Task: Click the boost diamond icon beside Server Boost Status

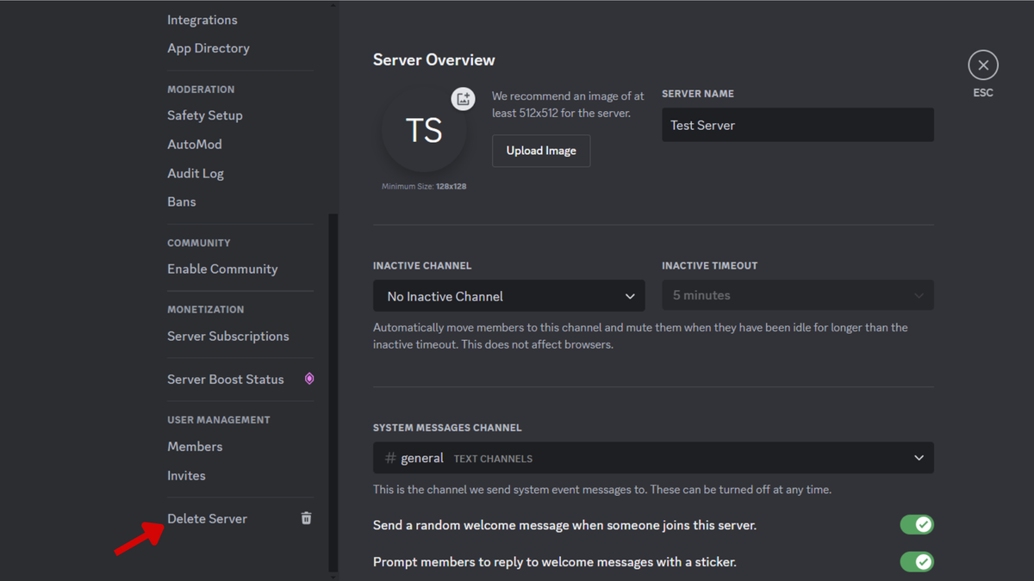Action: pyautogui.click(x=308, y=379)
